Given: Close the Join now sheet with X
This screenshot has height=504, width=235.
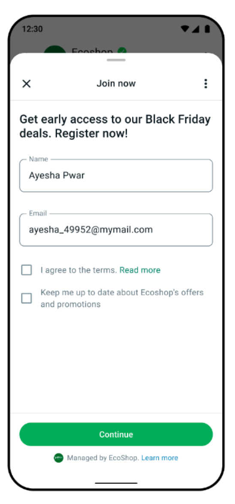Looking at the screenshot, I should (26, 84).
